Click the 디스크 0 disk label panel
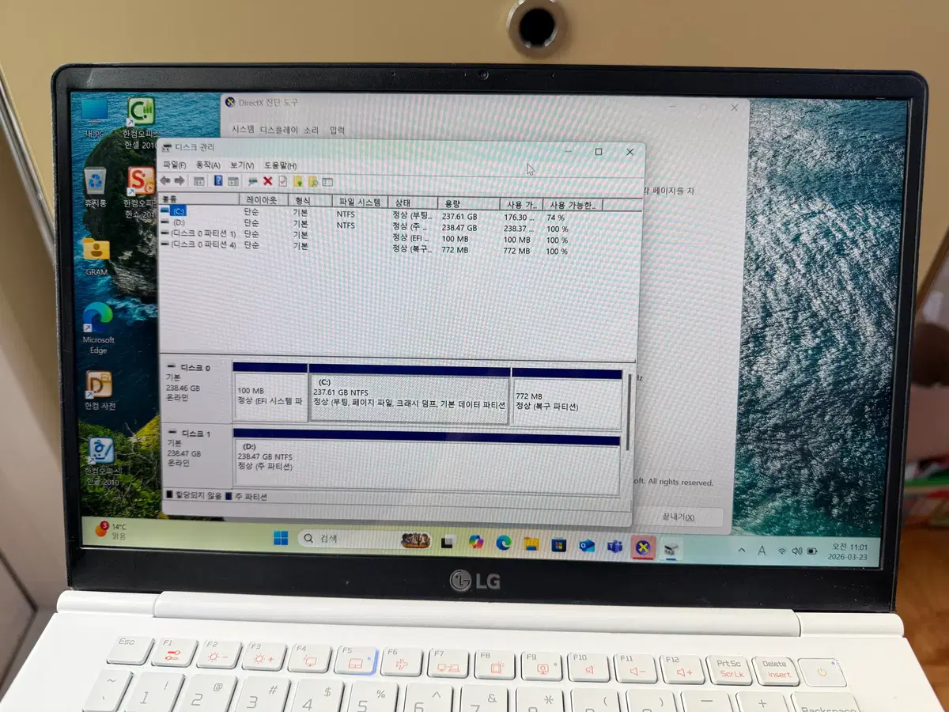 click(195, 390)
